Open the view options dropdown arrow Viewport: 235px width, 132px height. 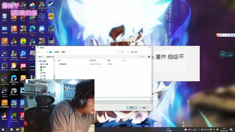click(x=144, y=57)
